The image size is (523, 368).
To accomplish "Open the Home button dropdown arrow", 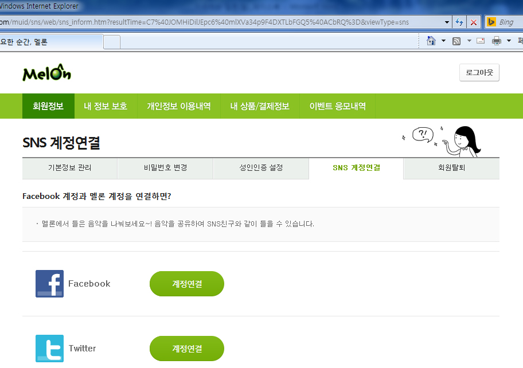I will point(443,41).
